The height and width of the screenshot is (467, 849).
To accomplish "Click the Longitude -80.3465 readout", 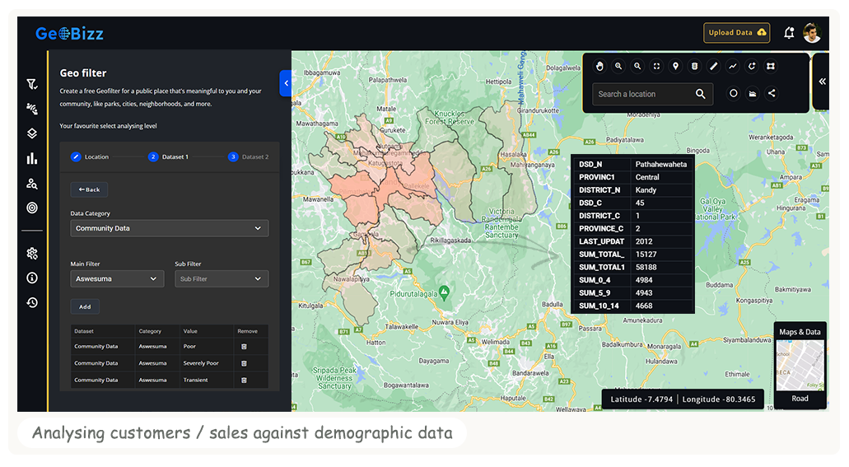I will [x=719, y=399].
